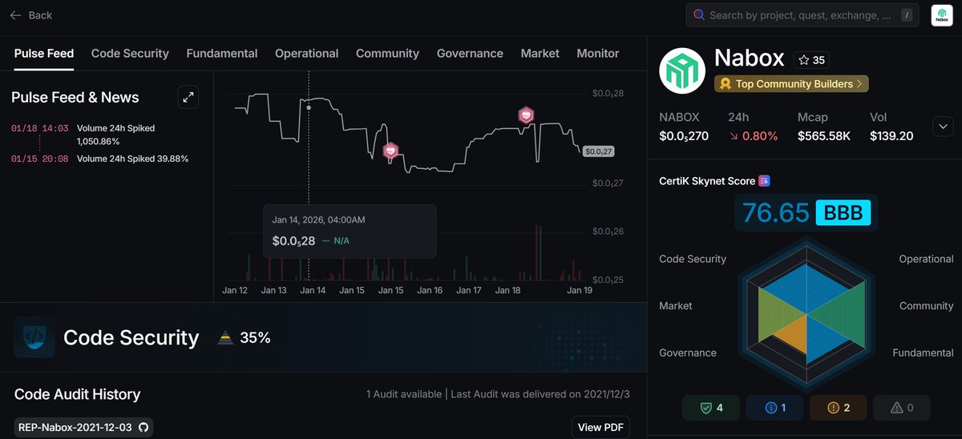
Task: Click the Jan 15 alert marker on chart
Action: (x=390, y=151)
